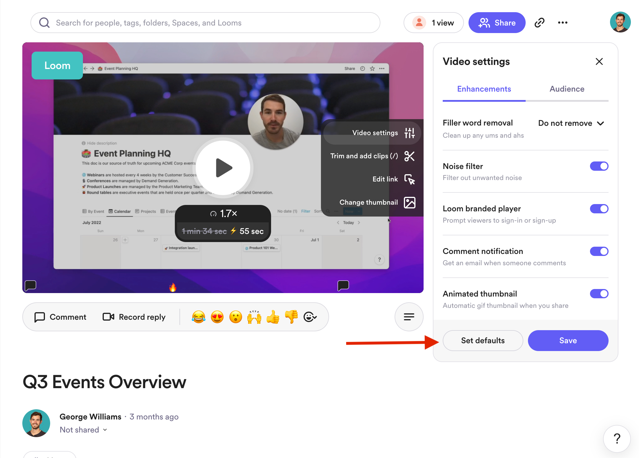This screenshot has height=458, width=639.
Task: Click the Video settings sliders icon
Action: [409, 133]
